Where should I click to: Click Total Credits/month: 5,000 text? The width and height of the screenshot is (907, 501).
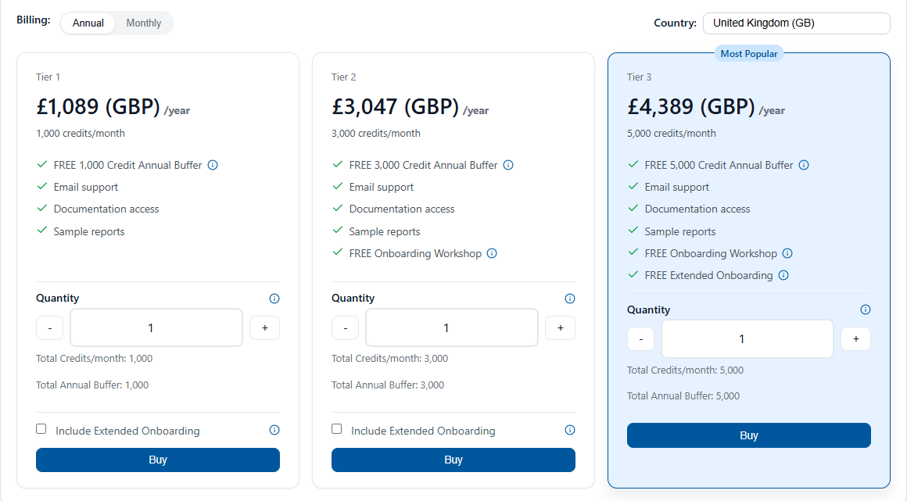tap(686, 370)
